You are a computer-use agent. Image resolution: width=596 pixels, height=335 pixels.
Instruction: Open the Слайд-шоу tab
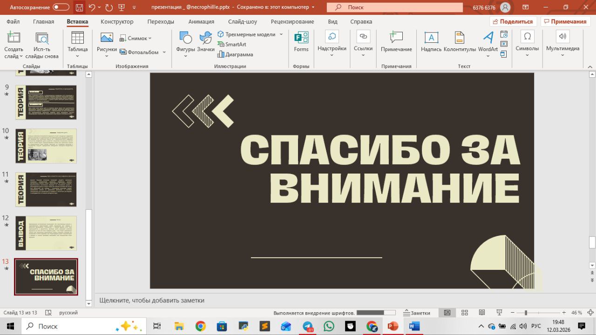pyautogui.click(x=243, y=21)
